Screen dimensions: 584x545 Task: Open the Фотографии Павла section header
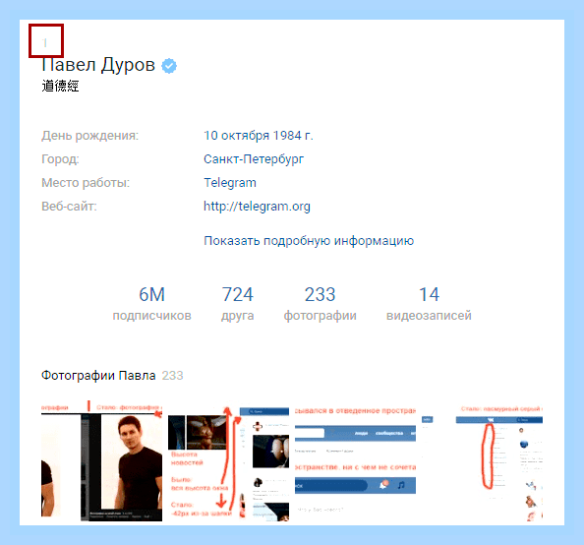pyautogui.click(x=98, y=376)
